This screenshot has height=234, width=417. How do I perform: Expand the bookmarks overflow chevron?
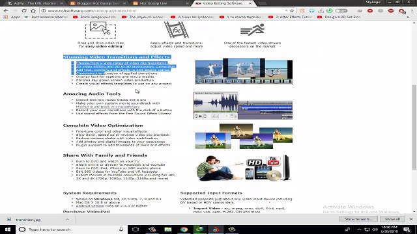point(408,17)
